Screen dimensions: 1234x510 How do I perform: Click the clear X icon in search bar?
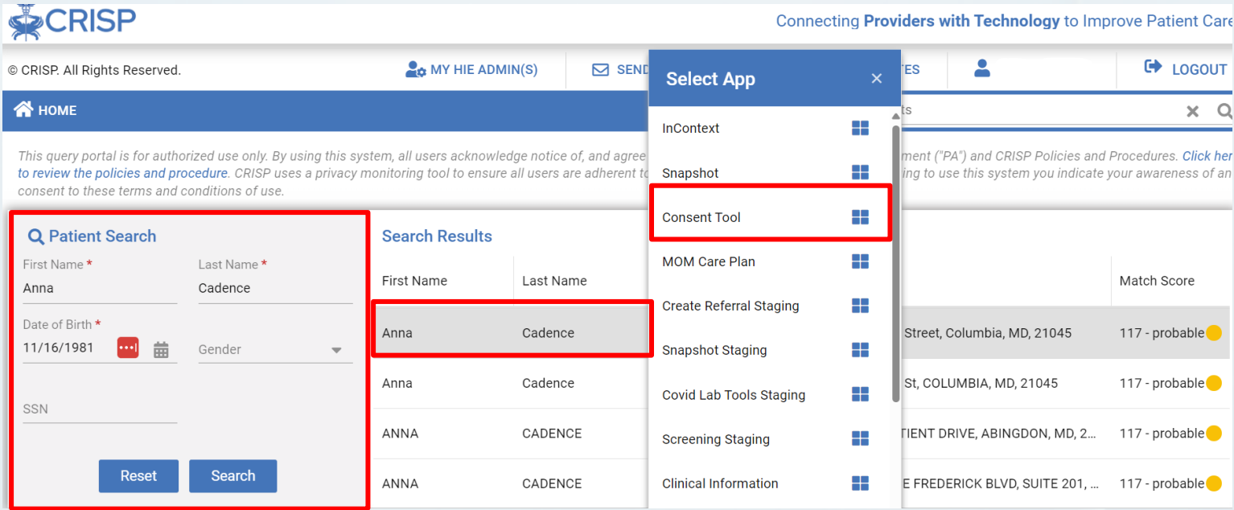click(x=1192, y=111)
